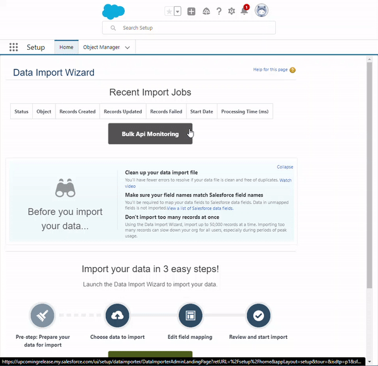
Task: Click the Start Date column header
Action: 202,112
